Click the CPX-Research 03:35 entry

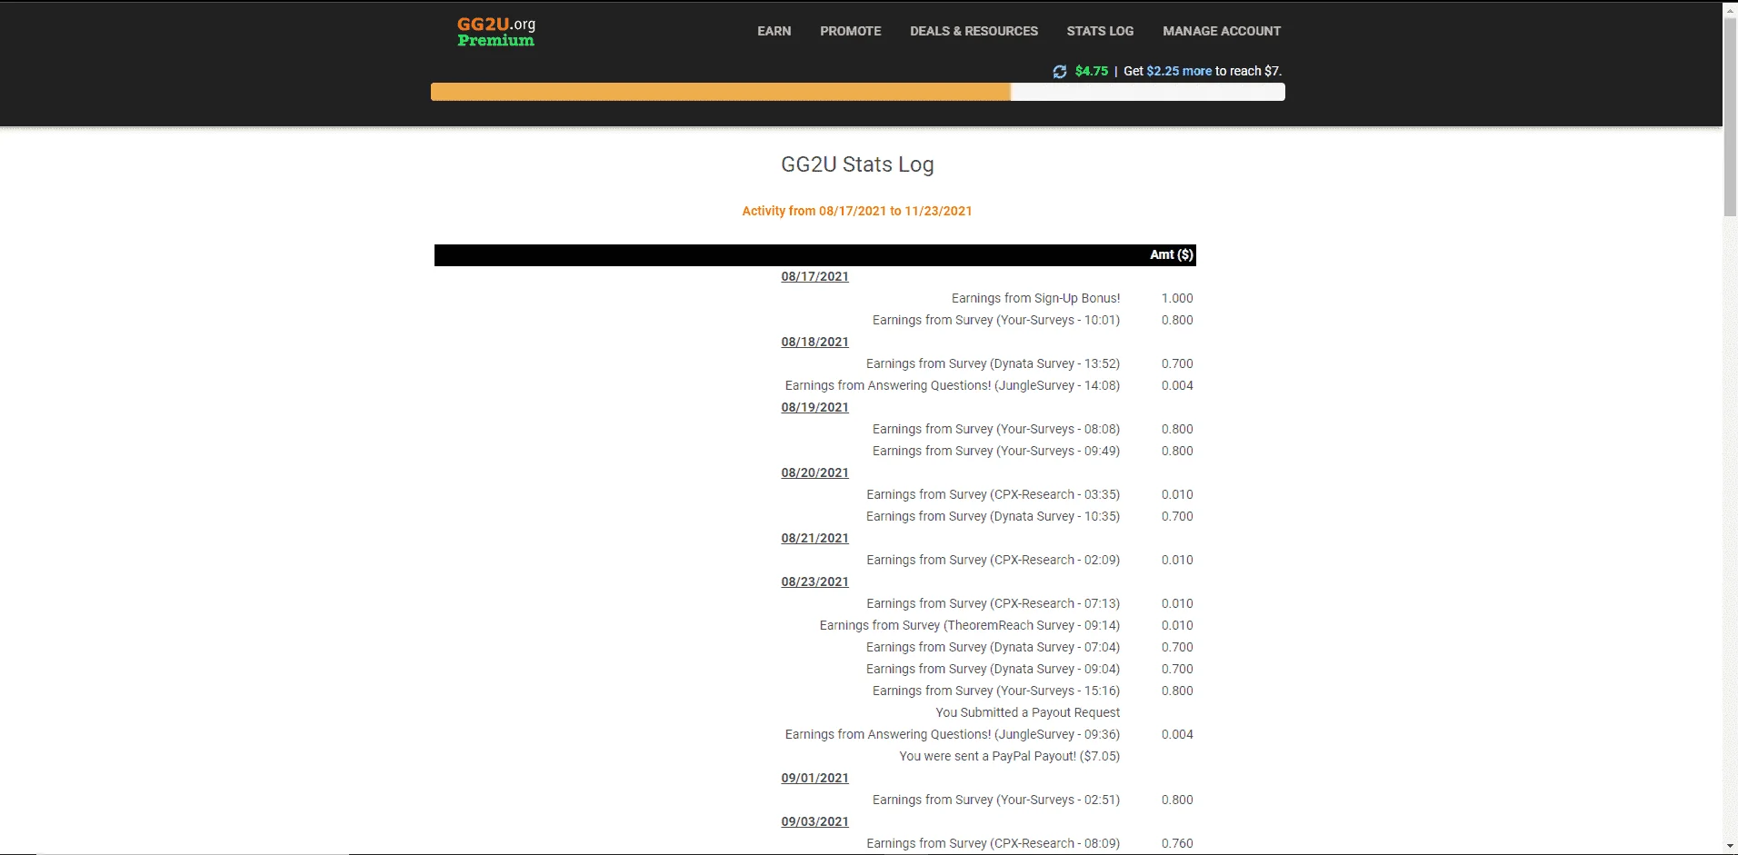pos(993,494)
